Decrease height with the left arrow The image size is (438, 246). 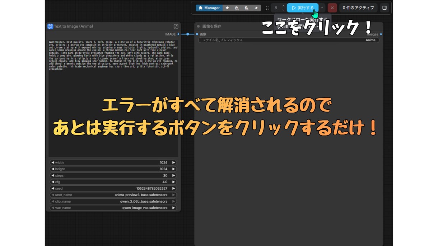tap(52, 169)
